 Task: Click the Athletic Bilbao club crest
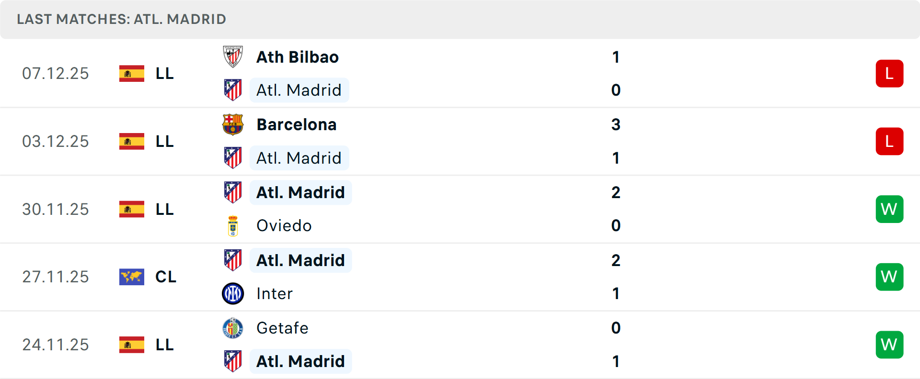(233, 57)
